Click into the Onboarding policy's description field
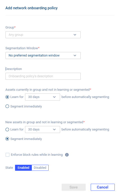 coord(43,76)
